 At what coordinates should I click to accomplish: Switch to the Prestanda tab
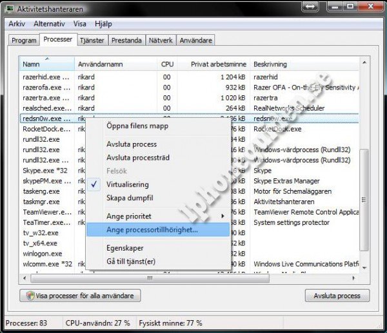pyautogui.click(x=126, y=40)
